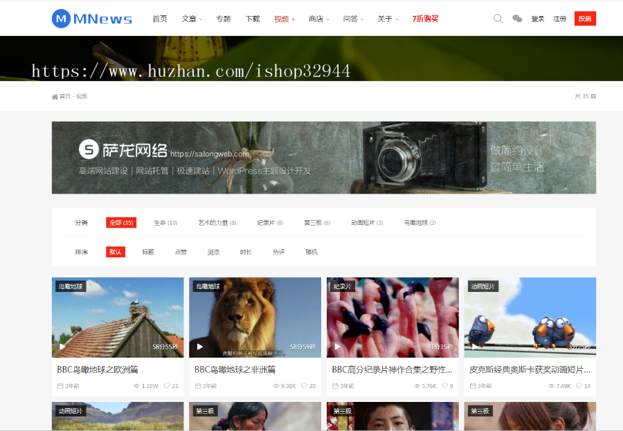Viewport: 623px width, 431px height.
Task: Select 首页 in the navigation bar
Action: (160, 18)
